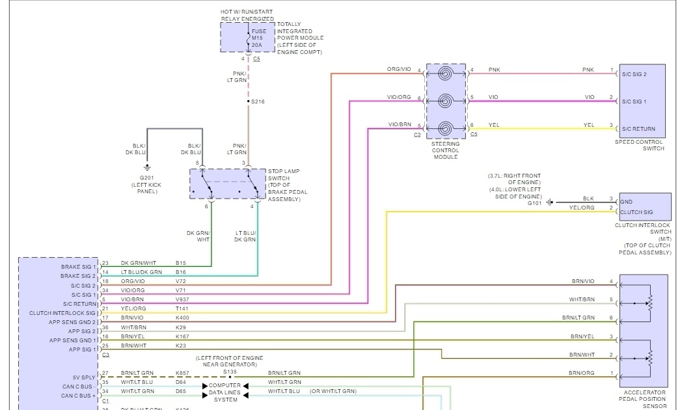Select the G101 ground label
This screenshot has width=682, height=410.
tap(534, 203)
